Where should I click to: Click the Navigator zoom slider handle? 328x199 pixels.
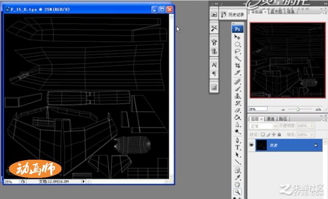coord(298,109)
